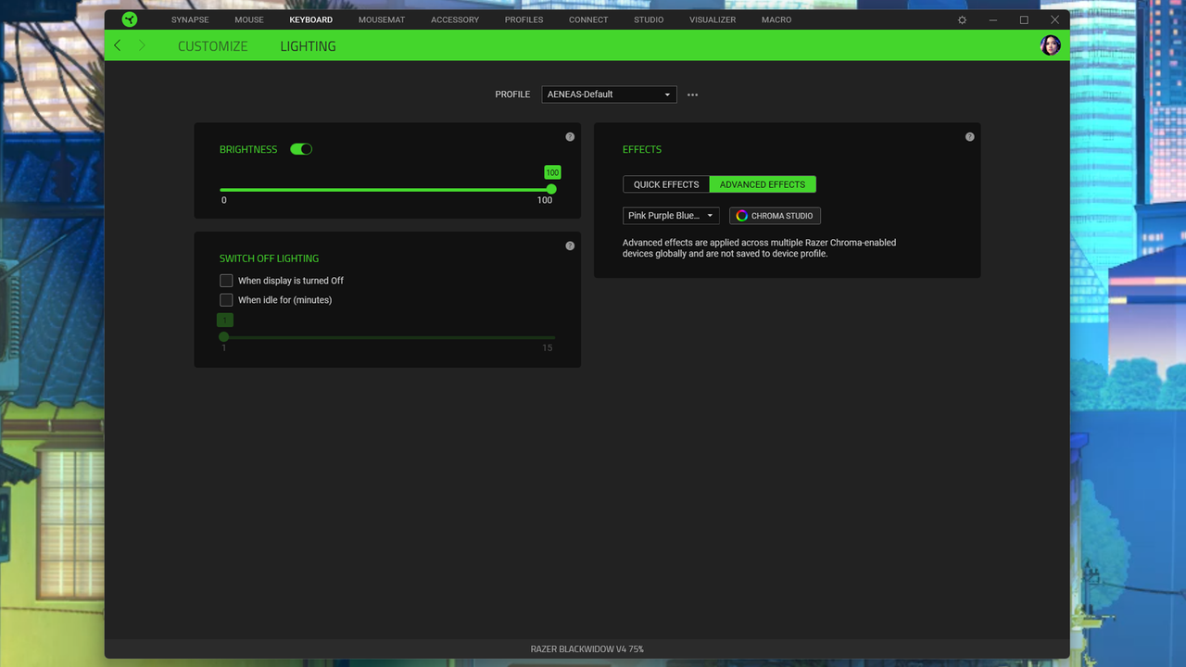Click the RAZER BLACKWIDOW V4 75% device label
Image resolution: width=1186 pixels, height=667 pixels.
point(587,649)
